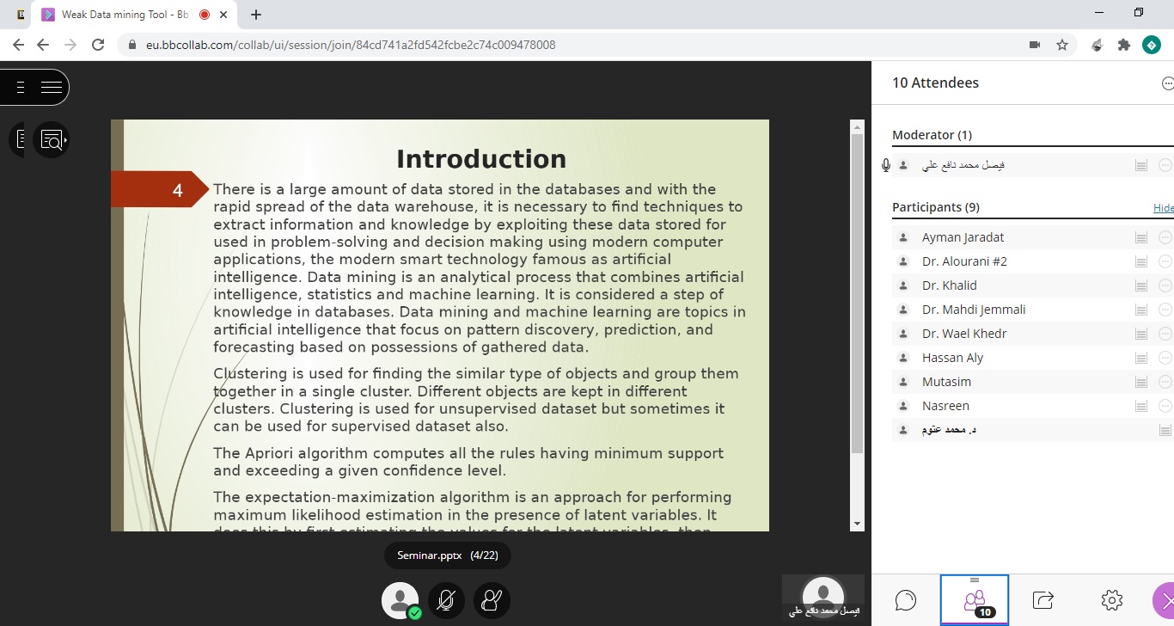Check connection status icon for Nasreen

point(1141,406)
